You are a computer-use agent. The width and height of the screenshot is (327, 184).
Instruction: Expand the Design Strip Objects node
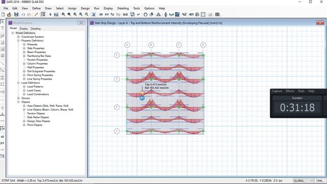pyautogui.click(x=24, y=121)
